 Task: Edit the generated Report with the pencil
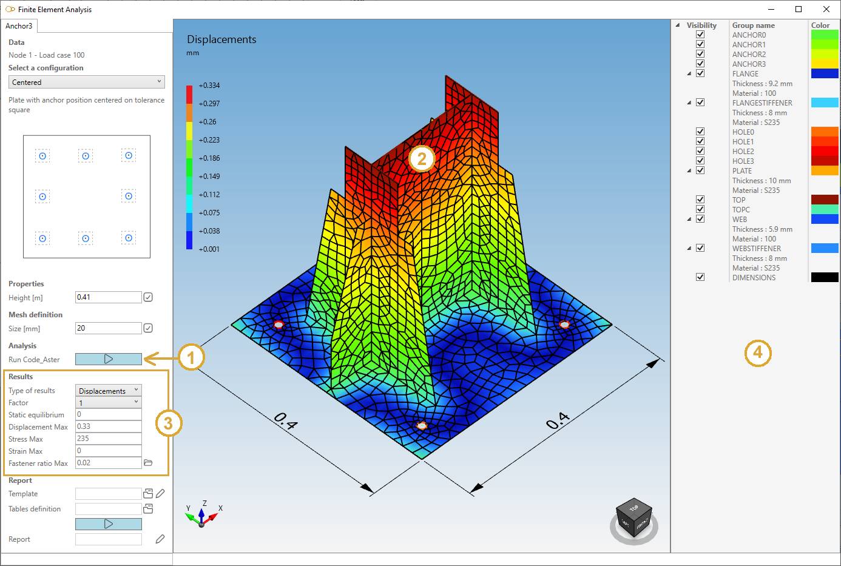point(160,539)
